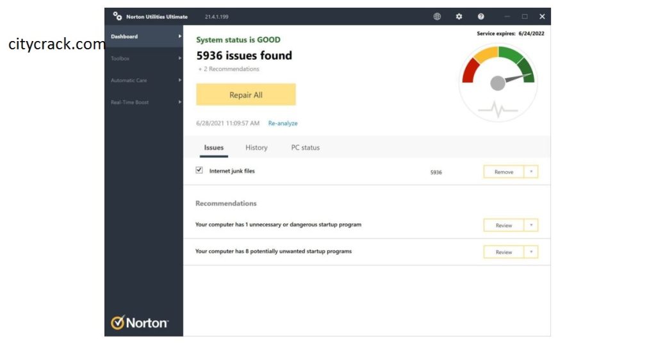The height and width of the screenshot is (343, 656).
Task: Expand the Toolbox sidebar arrow
Action: [179, 58]
